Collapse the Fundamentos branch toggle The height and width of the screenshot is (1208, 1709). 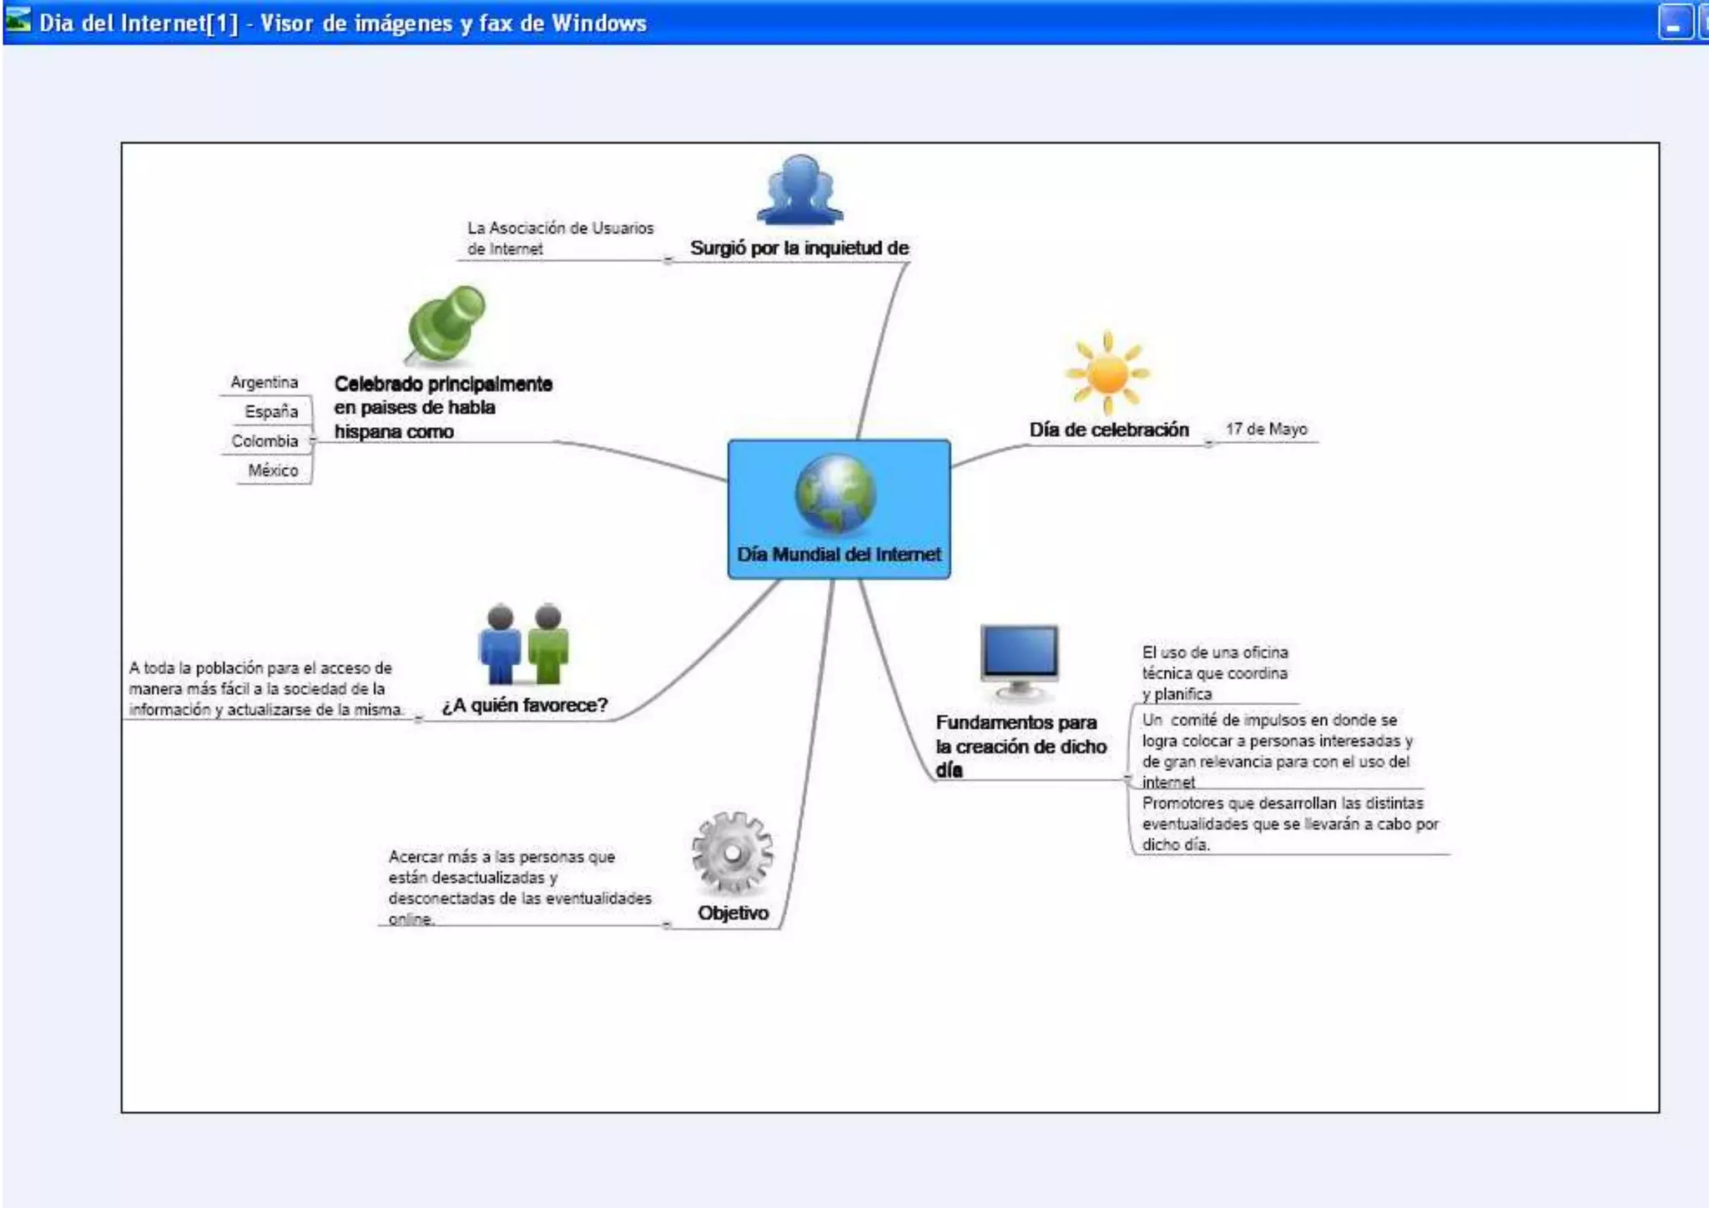point(1127,779)
